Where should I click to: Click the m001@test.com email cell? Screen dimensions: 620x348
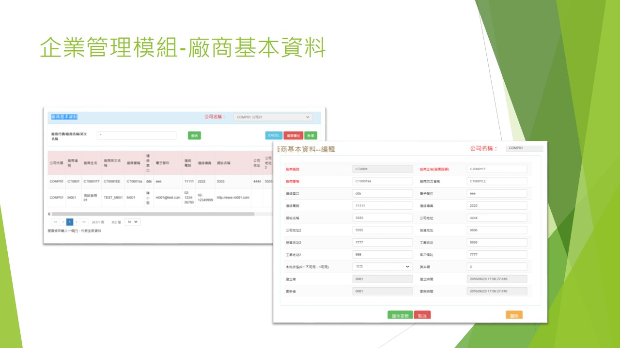(168, 197)
